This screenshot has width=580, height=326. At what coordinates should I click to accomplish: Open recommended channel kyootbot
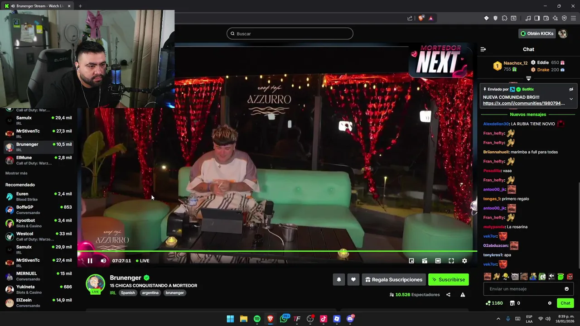click(x=39, y=223)
